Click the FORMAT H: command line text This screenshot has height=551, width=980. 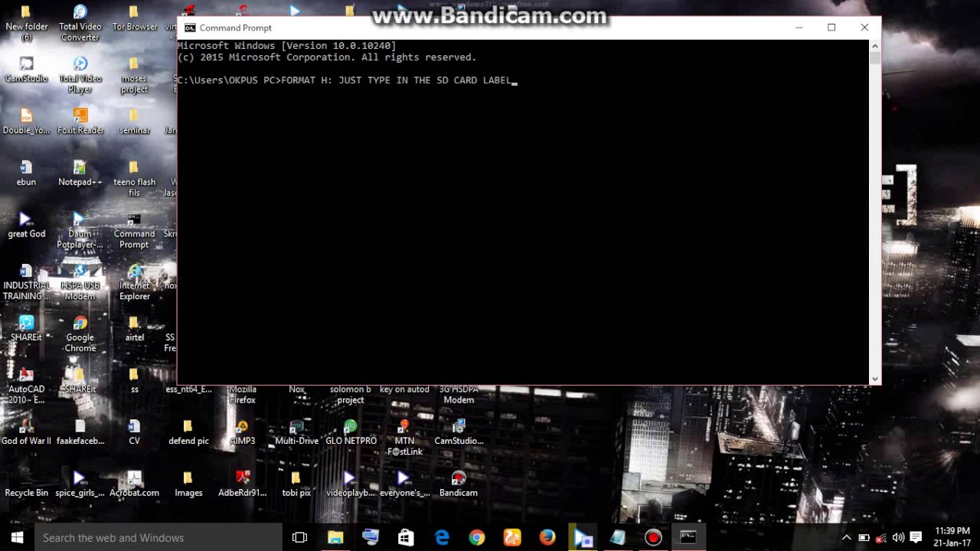[x=396, y=80]
